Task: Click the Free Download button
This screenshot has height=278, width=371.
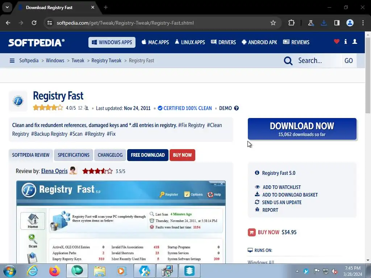Action: point(148,155)
